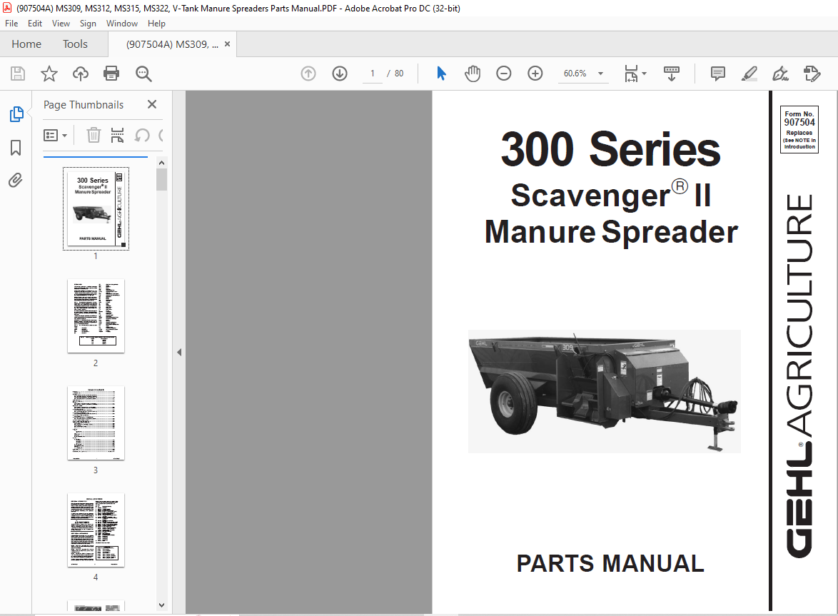Image resolution: width=838 pixels, height=616 pixels.
Task: Rotate page counterclockwise icon
Action: click(x=141, y=136)
